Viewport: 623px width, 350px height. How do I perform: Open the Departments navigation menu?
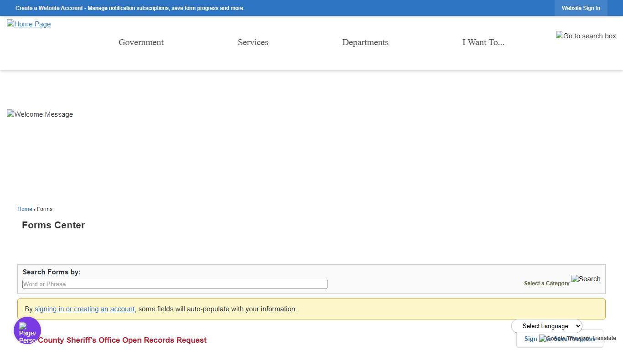[365, 42]
